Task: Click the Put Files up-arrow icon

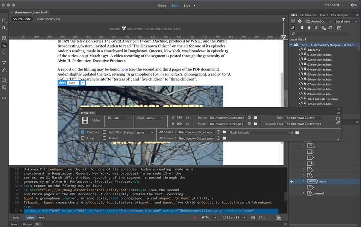Action: tap(309, 27)
